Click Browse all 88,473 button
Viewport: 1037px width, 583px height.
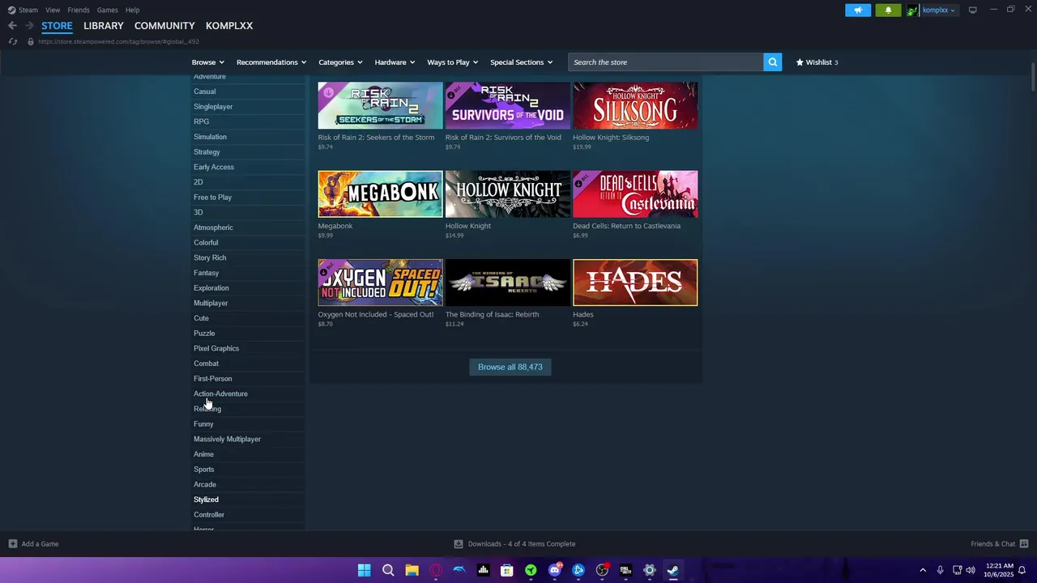click(510, 367)
